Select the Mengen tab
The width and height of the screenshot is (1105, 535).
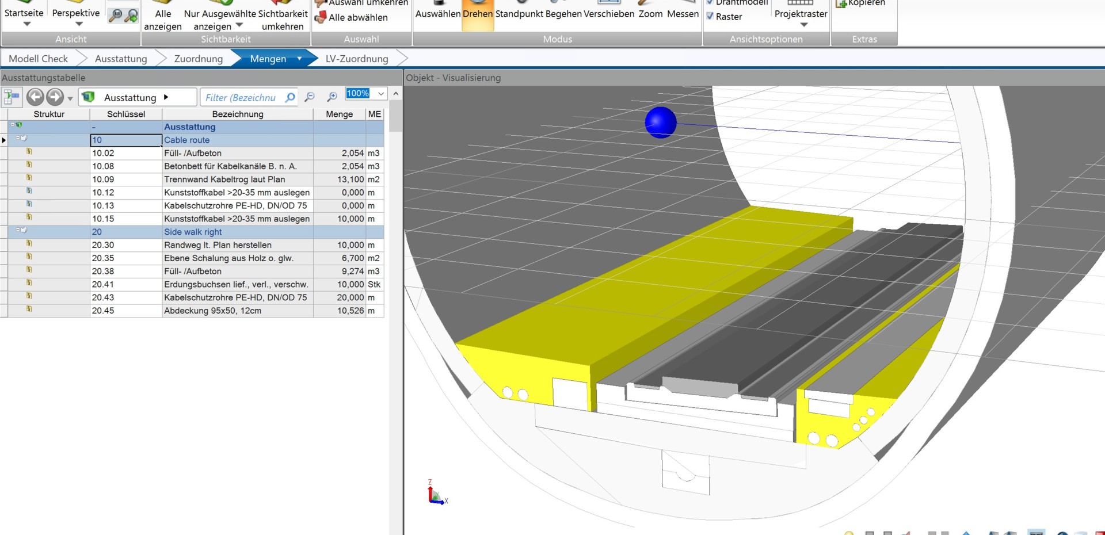tap(268, 59)
